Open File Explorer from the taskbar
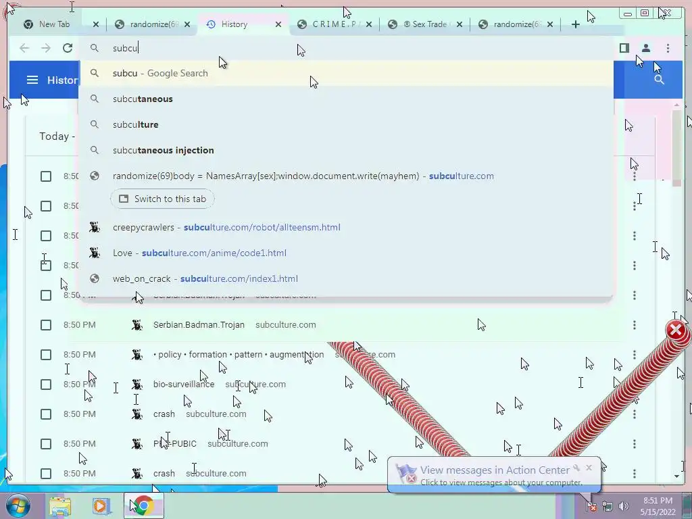692x519 pixels. tap(60, 505)
